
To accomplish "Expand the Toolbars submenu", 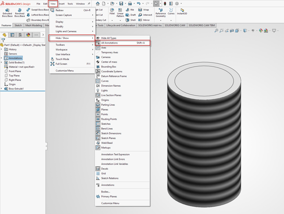I will [72, 45].
